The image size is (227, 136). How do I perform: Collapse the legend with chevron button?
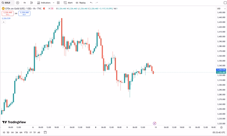[4, 22]
